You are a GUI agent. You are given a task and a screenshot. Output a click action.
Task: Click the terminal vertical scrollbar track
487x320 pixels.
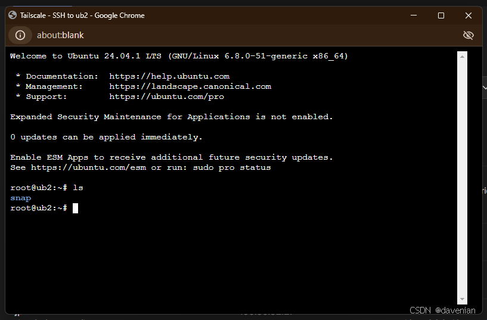[x=462, y=178]
